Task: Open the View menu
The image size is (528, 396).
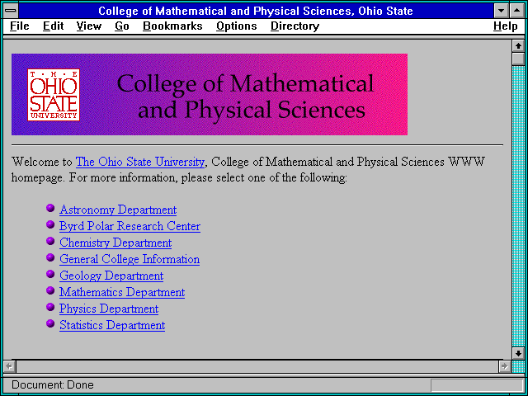Action: tap(89, 26)
